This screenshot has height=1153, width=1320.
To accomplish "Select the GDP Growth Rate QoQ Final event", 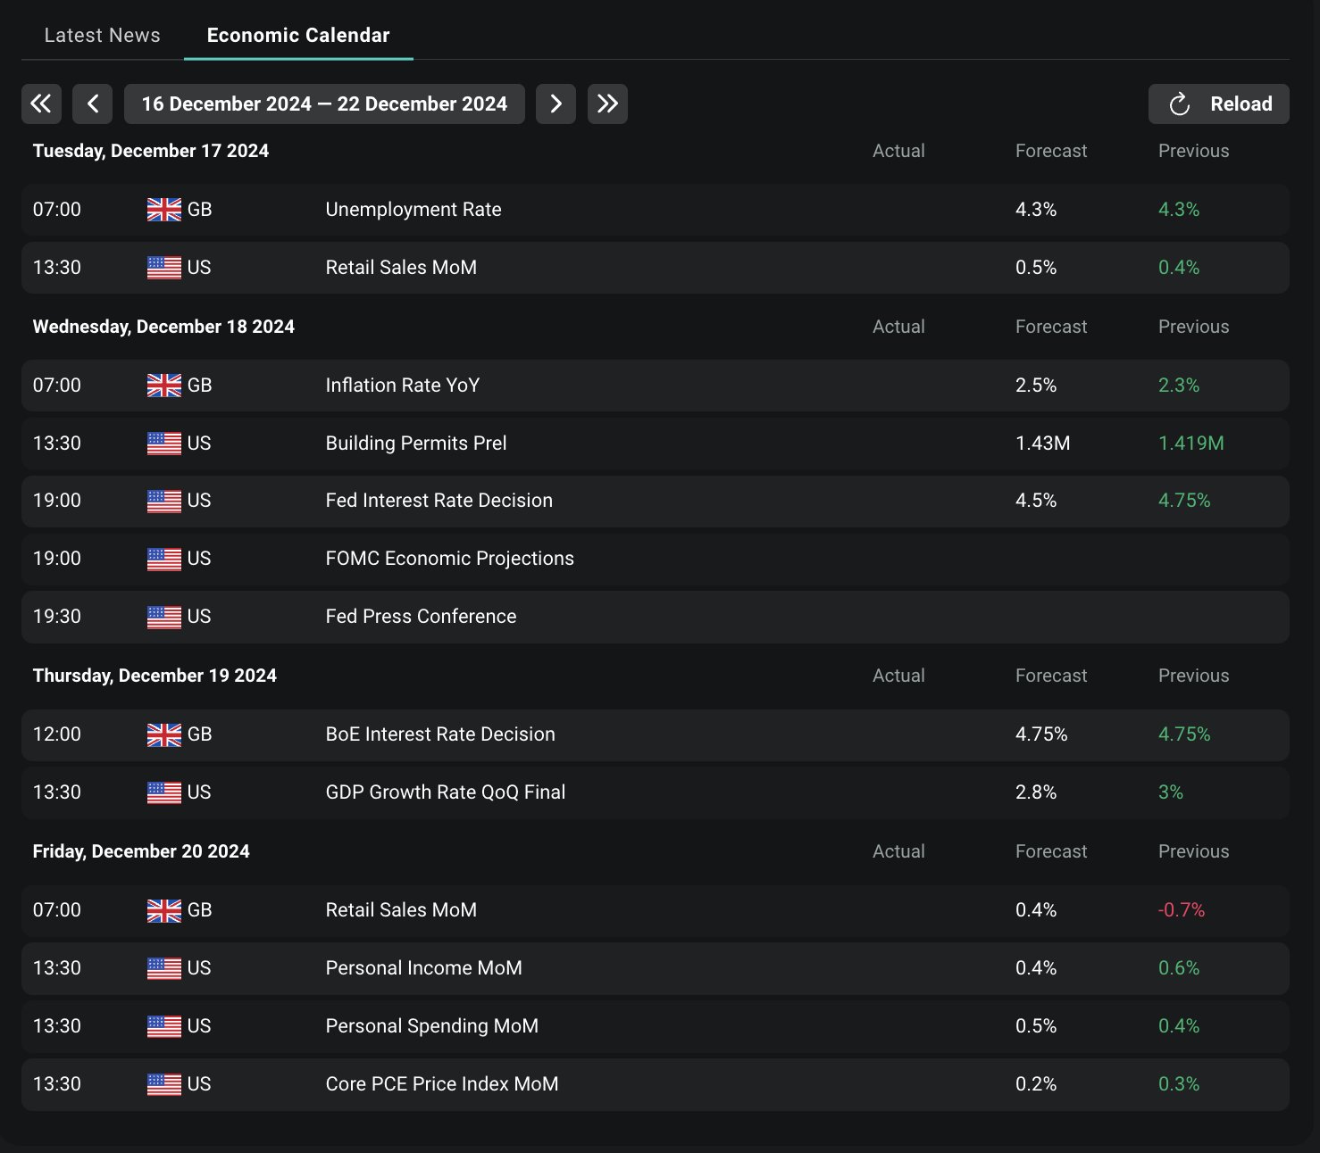I will point(446,792).
